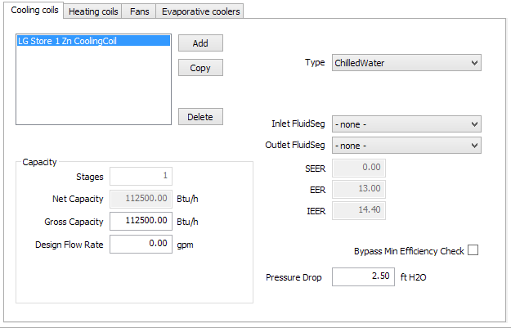Viewport: 511px width, 328px height.
Task: Click the EER value field
Action: pos(359,189)
